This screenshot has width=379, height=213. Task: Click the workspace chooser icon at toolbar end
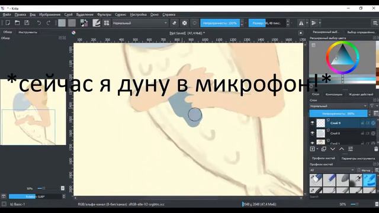click(x=375, y=23)
